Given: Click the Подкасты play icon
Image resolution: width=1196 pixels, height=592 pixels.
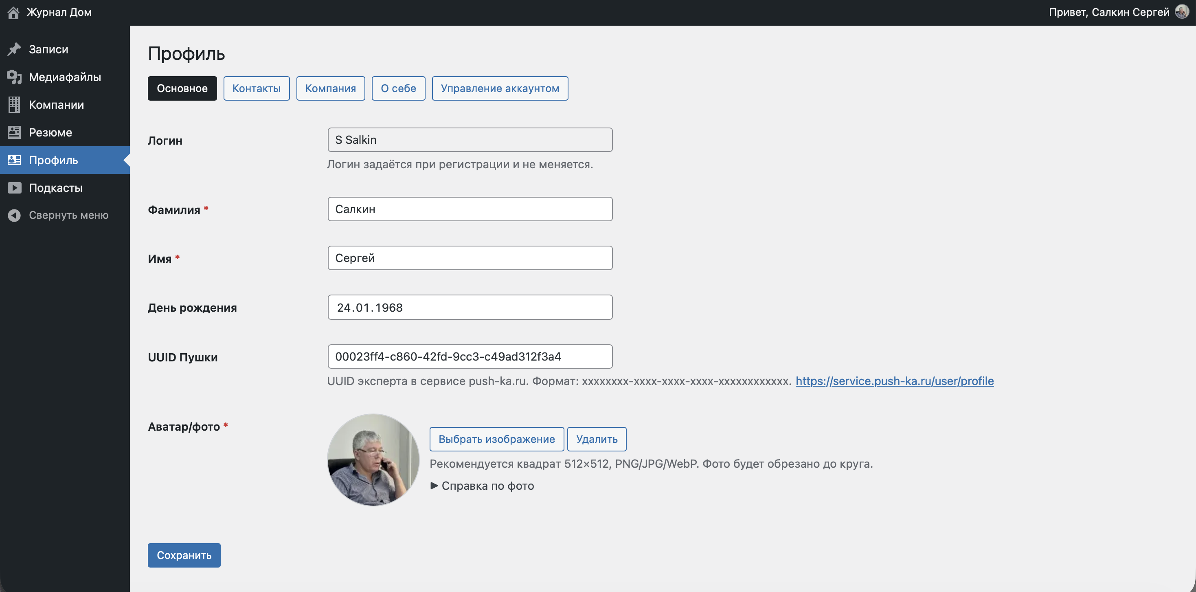Looking at the screenshot, I should pos(14,188).
